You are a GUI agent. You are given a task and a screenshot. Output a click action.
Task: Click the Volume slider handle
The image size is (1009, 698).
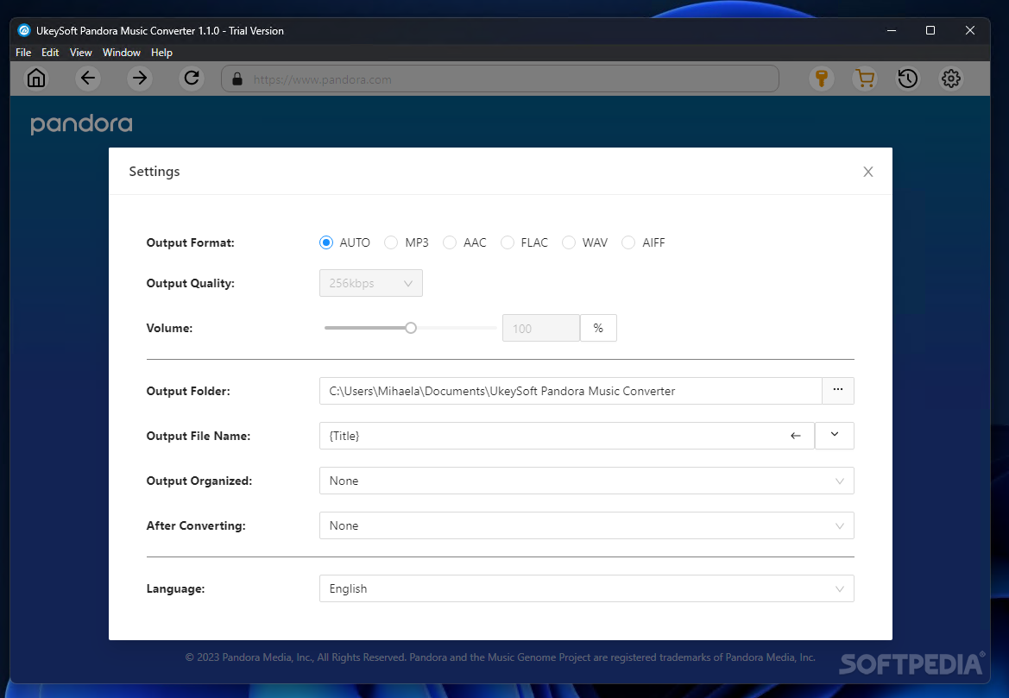tap(411, 328)
